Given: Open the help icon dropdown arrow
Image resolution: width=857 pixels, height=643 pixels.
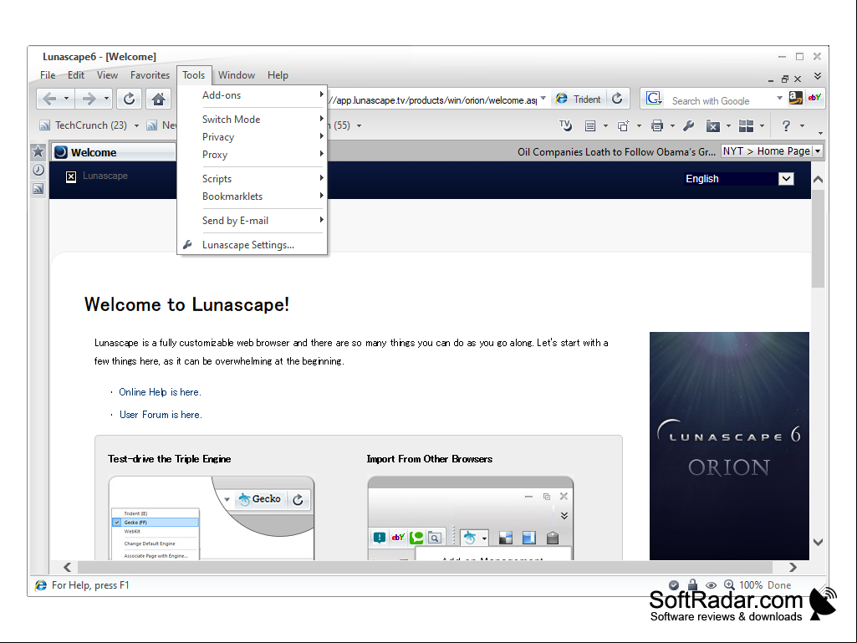Looking at the screenshot, I should 802,126.
